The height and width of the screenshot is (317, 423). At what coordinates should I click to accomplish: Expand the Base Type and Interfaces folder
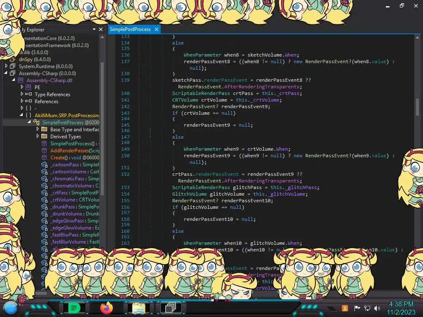click(x=38, y=129)
